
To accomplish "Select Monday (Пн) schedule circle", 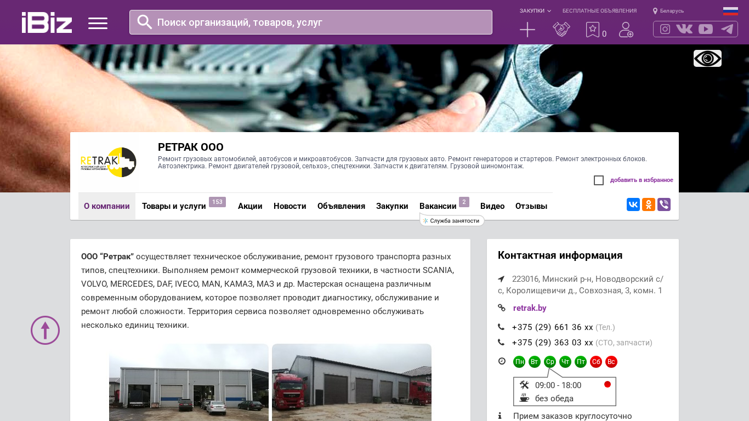I will click(519, 362).
